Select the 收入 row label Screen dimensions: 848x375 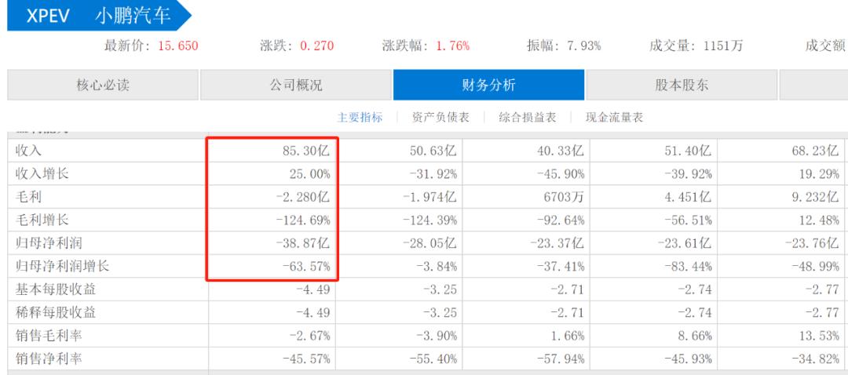(x=28, y=151)
